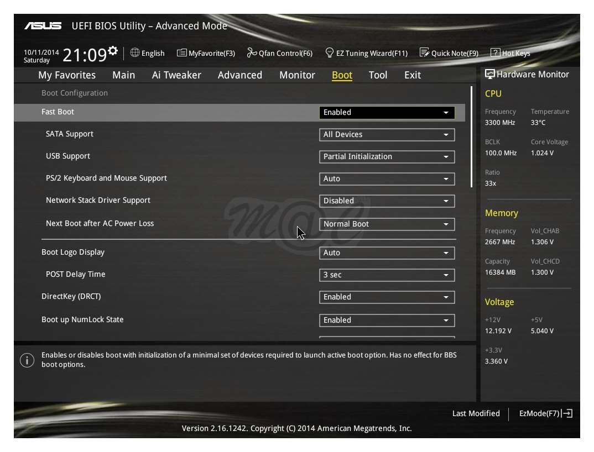Screen dimensions: 594x452
Task: Click the Core Voltage value 1.024 V
Action: pyautogui.click(x=542, y=153)
